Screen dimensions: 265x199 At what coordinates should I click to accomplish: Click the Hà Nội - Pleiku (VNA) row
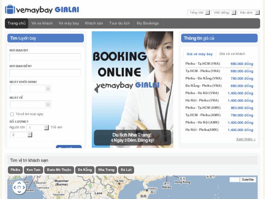219,100
